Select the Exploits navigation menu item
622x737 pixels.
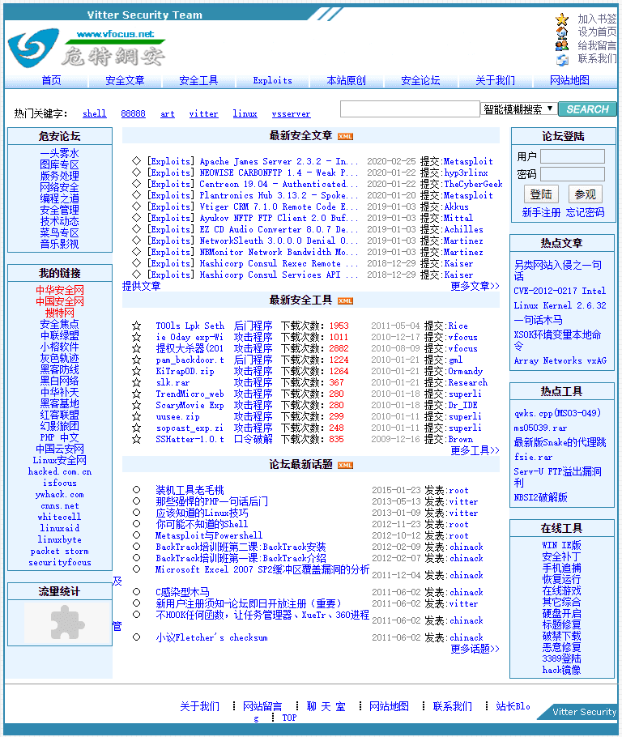[x=272, y=80]
